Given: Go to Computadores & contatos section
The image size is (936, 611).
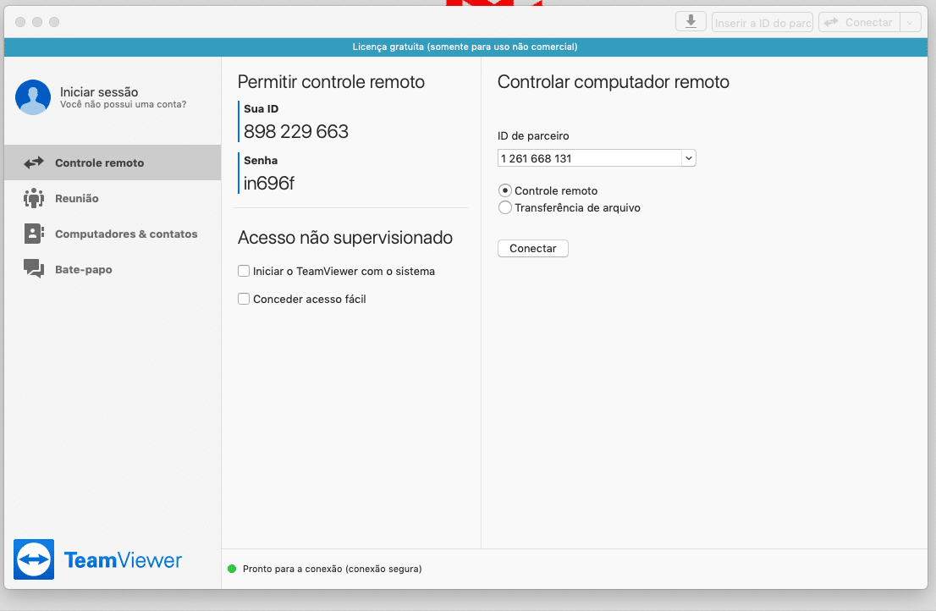Looking at the screenshot, I should [113, 234].
